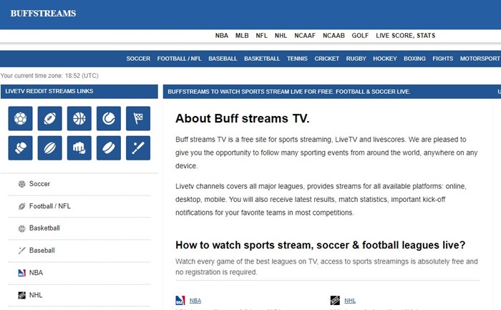Click the hockey puck icon tile
501x310 pixels.
pos(108,147)
